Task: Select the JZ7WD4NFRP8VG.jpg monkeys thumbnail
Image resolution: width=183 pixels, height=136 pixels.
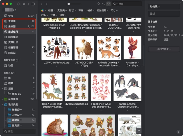Action: [57, 48]
